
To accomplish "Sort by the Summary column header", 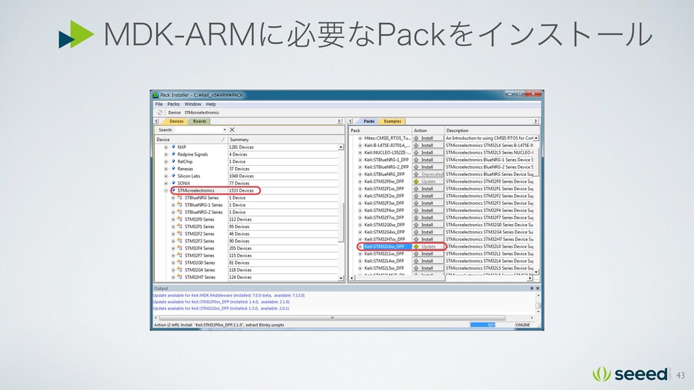I will (285, 139).
